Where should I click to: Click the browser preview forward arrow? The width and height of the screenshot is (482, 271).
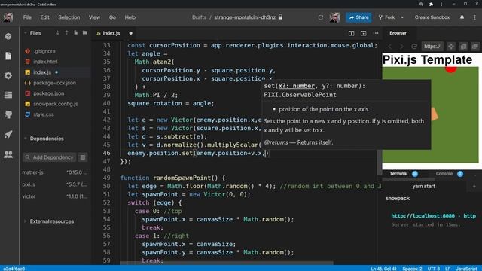coord(401,47)
